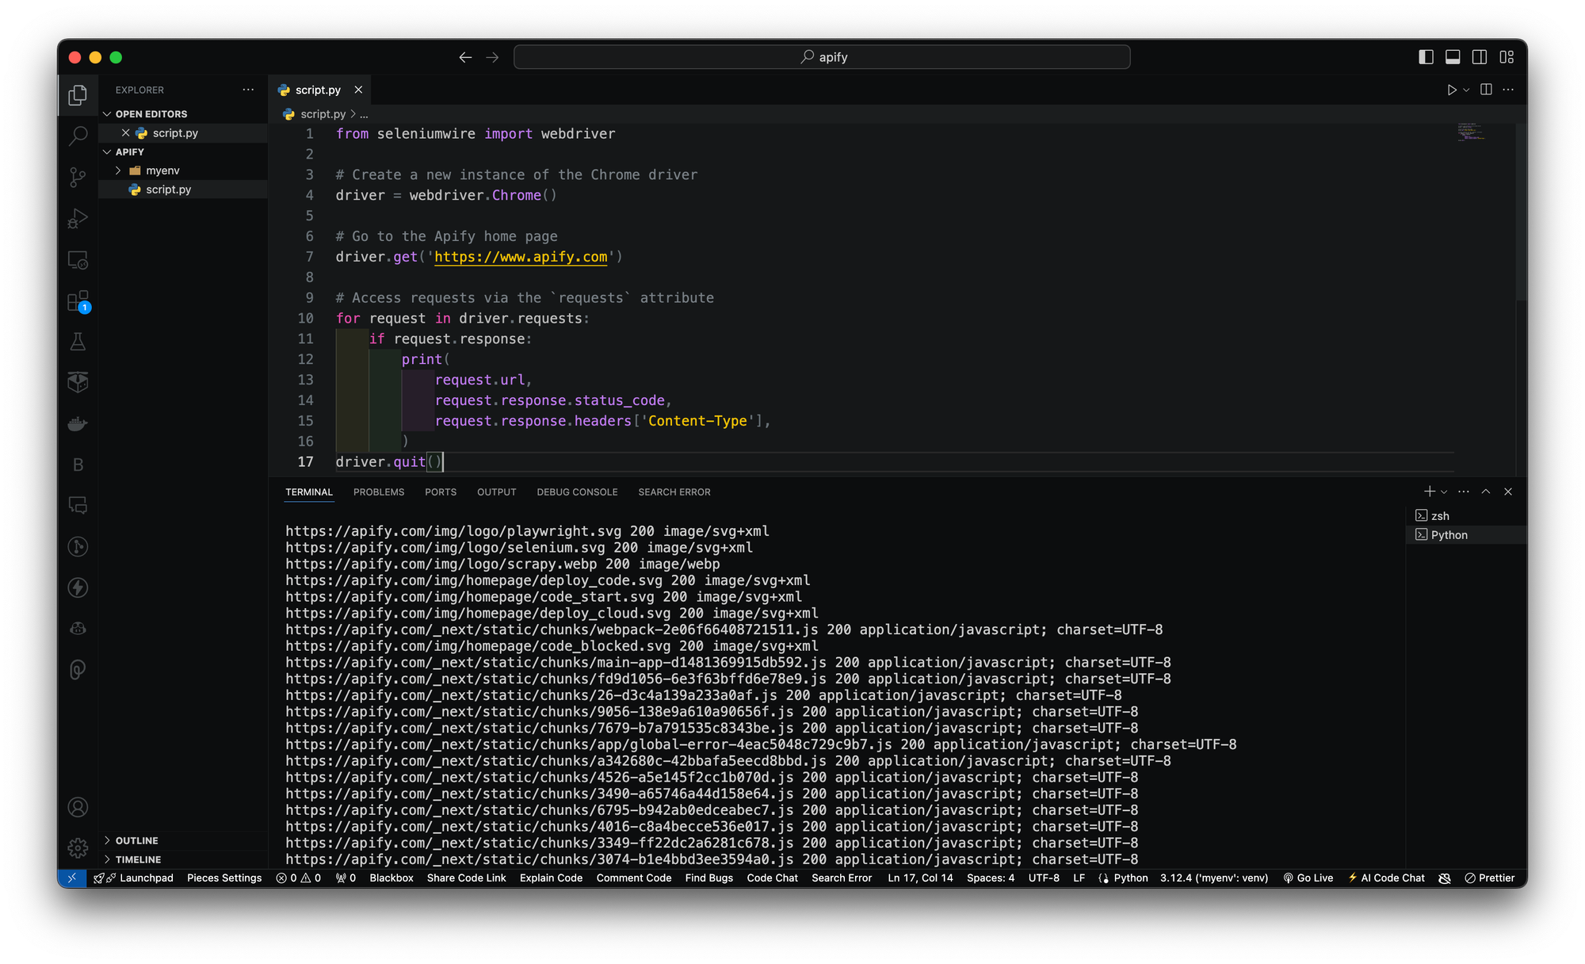1585x964 pixels.
Task: Open the Search view in the activity bar
Action: (77, 136)
